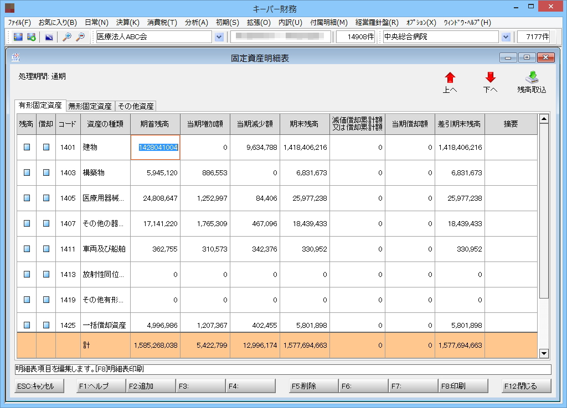567x408 pixels.
Task: Toggle the 償却 checkbox for 1403 構築物
Action: coord(47,172)
